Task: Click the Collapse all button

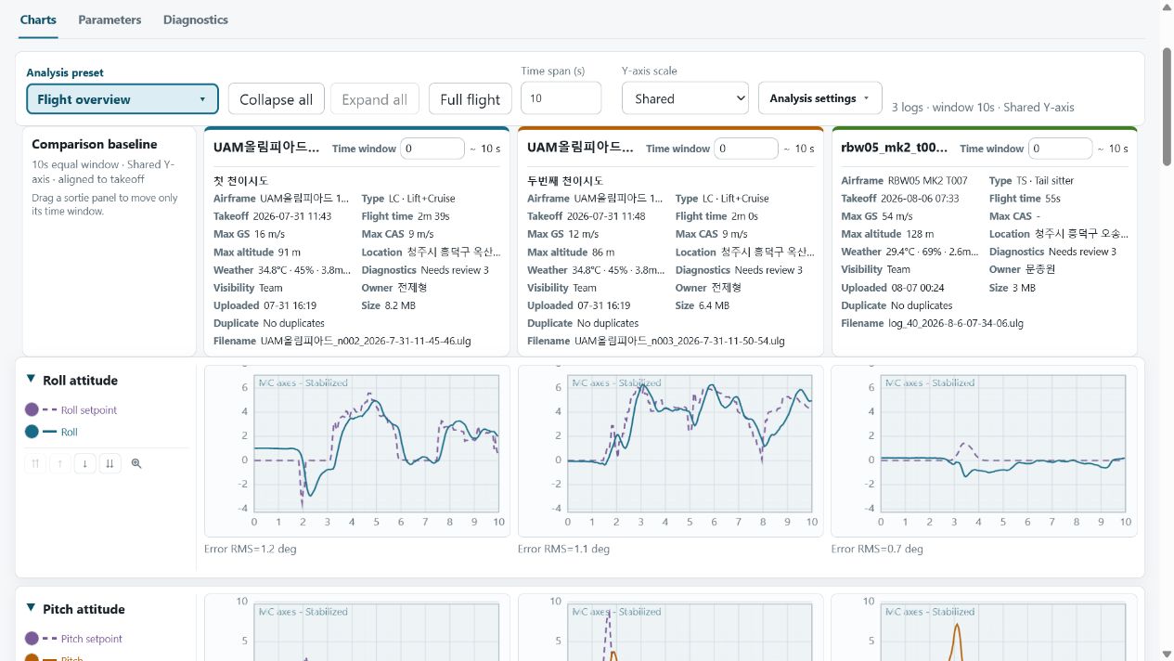Action: [276, 99]
